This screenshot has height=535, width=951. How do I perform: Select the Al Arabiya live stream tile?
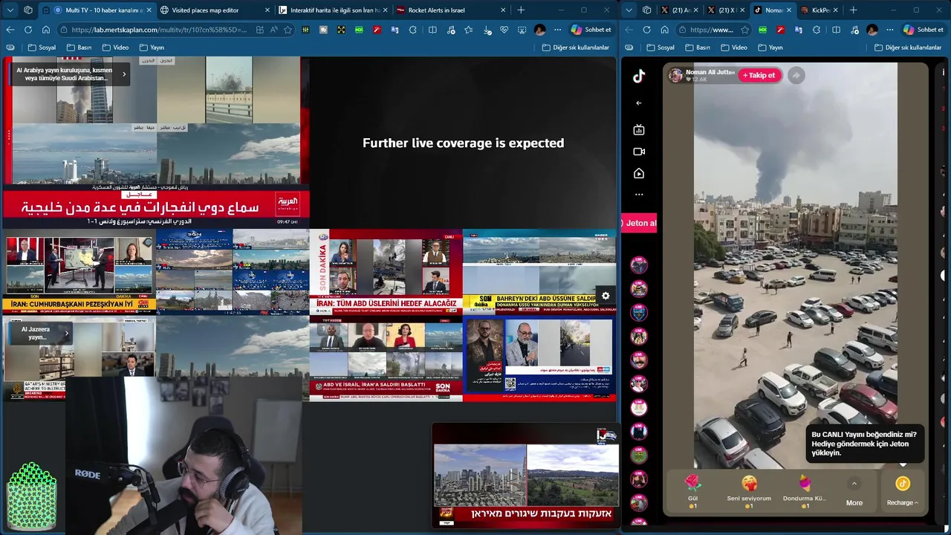click(155, 141)
